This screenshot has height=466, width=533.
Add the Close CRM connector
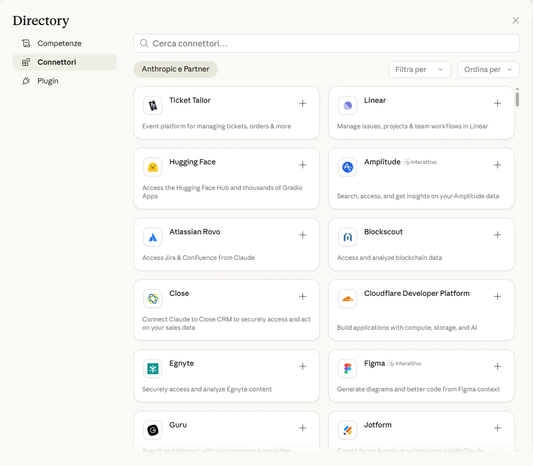pos(302,296)
